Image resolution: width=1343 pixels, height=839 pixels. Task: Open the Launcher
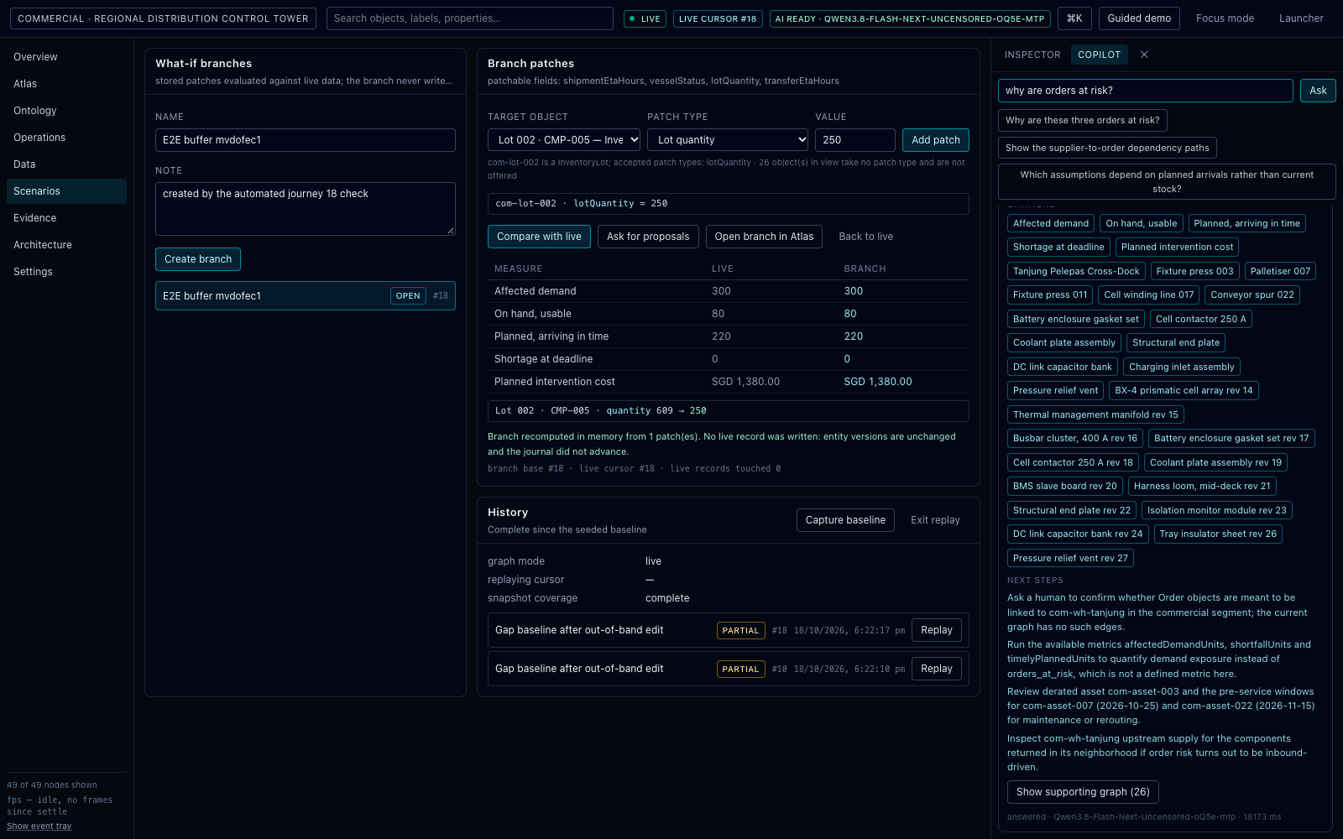(1301, 18)
